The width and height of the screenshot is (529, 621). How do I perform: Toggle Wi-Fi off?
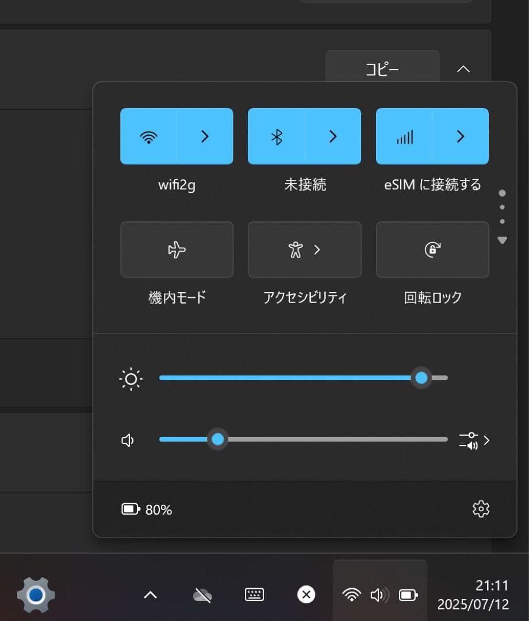click(149, 136)
